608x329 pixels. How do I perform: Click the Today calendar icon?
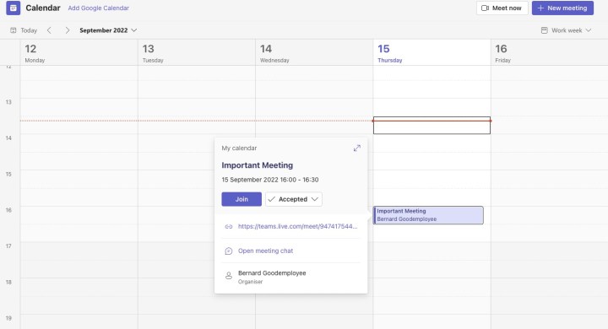[14, 30]
